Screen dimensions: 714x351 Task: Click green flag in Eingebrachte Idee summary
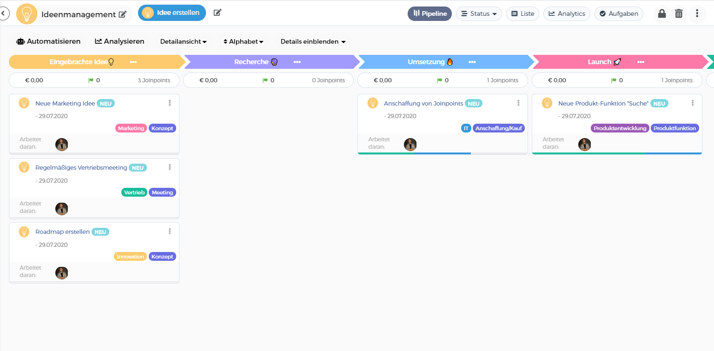91,80
